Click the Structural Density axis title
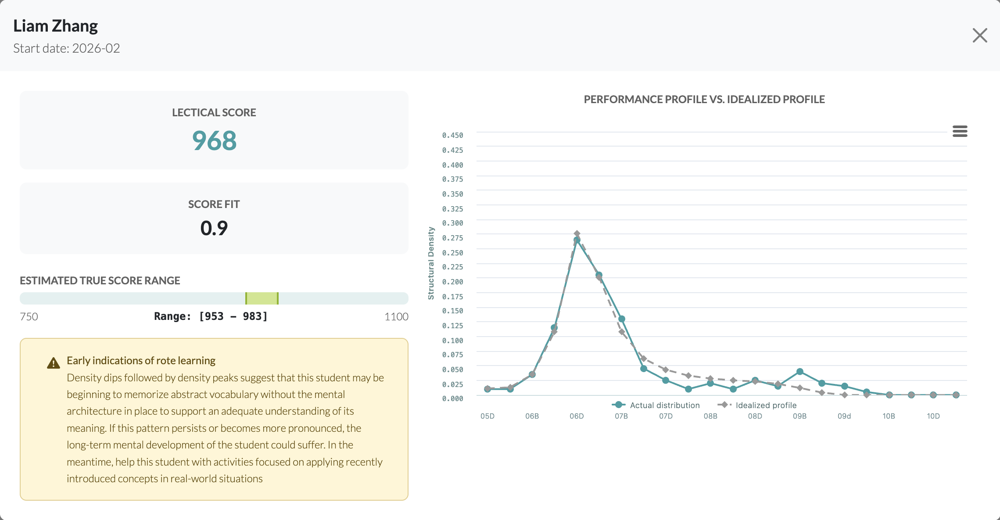The image size is (1000, 520). point(431,263)
